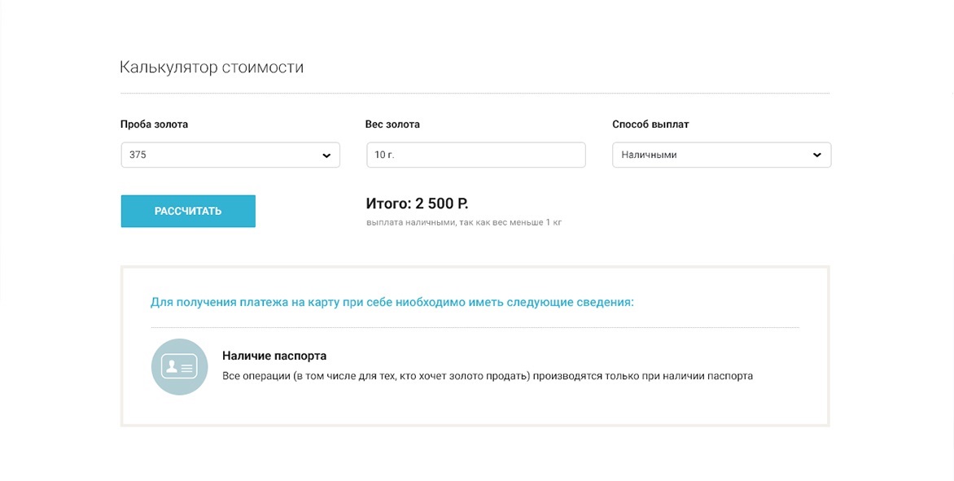Screen dimensions: 954x481
Task: Click the Итого: 2 500 Р. result
Action: [x=417, y=203]
